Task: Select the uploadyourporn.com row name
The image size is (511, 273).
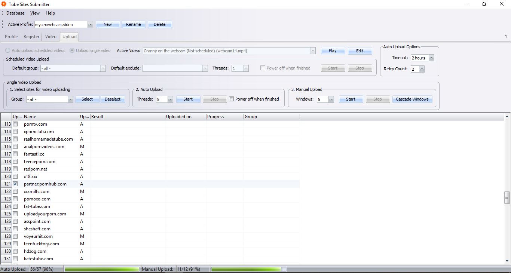Action: [45, 214]
